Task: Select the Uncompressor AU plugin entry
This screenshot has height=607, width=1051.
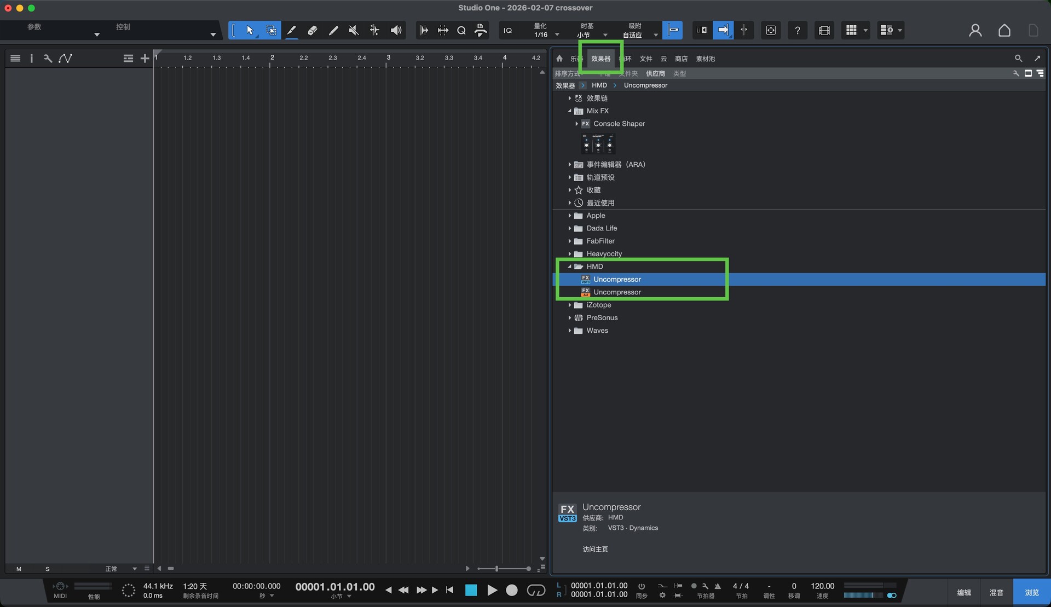Action: [x=617, y=292]
